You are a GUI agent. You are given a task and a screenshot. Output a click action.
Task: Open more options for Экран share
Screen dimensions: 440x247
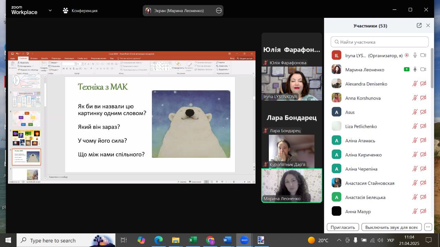(x=219, y=11)
